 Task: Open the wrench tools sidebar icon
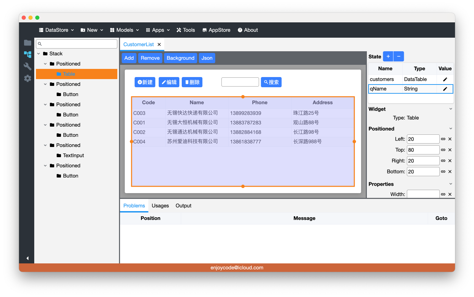27,66
